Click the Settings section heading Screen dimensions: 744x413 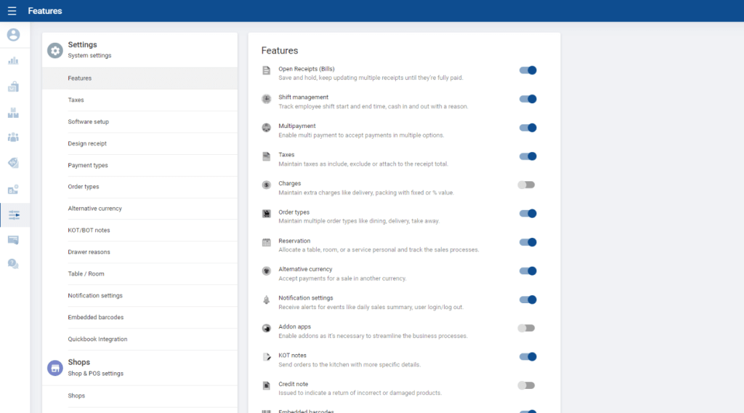coord(82,44)
